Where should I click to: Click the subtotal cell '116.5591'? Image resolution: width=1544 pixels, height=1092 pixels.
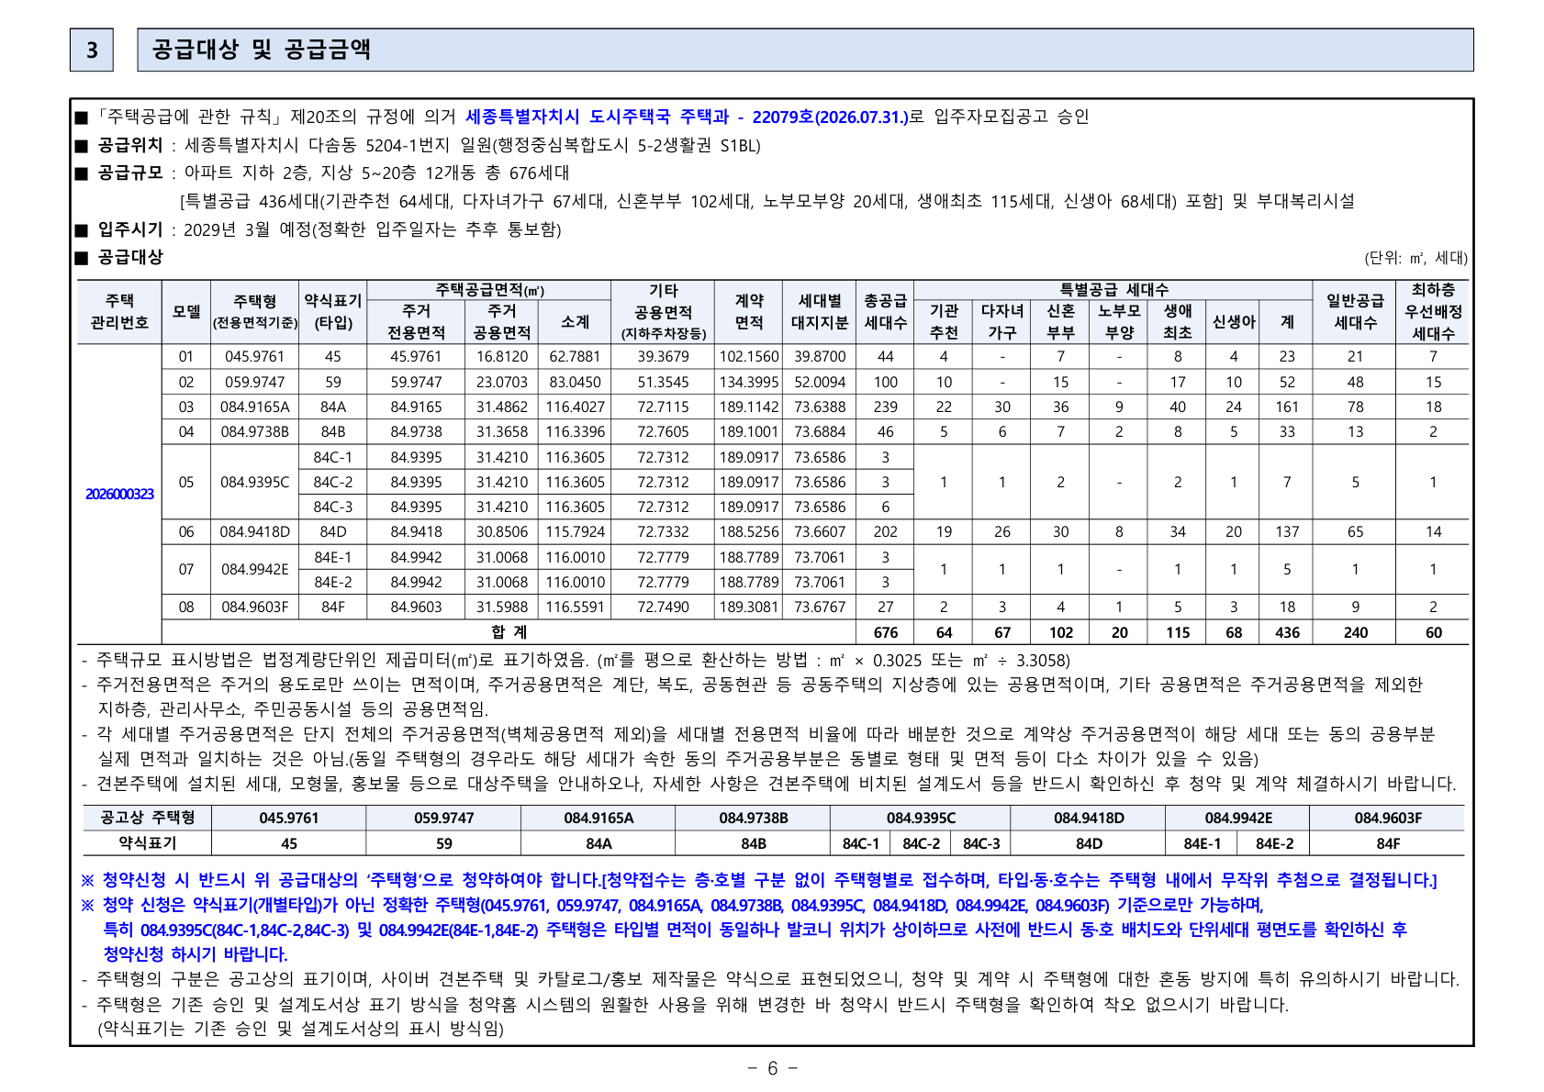[576, 607]
